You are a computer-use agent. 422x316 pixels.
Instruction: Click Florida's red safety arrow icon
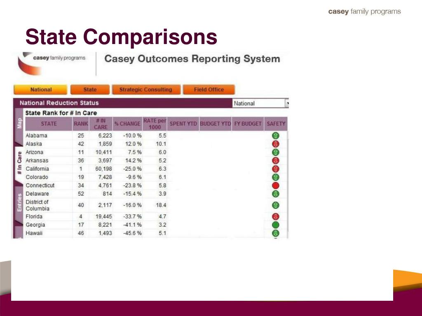click(276, 216)
